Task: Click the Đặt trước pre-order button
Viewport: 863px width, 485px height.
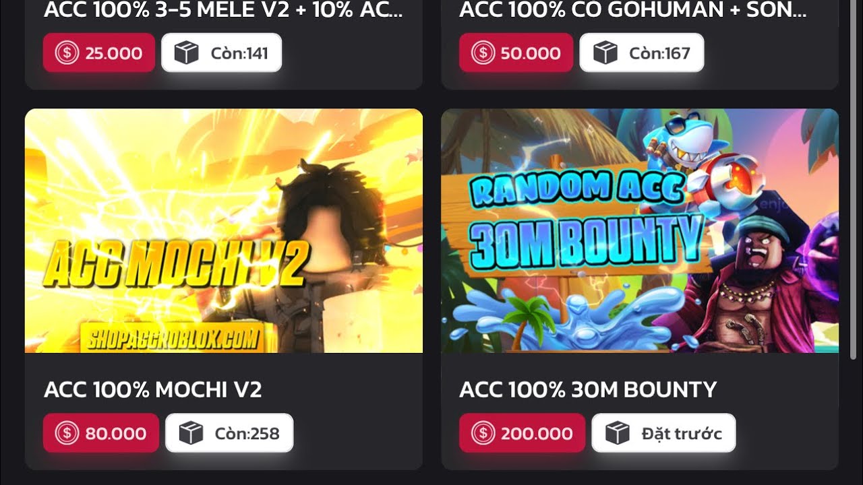Action: click(x=664, y=433)
